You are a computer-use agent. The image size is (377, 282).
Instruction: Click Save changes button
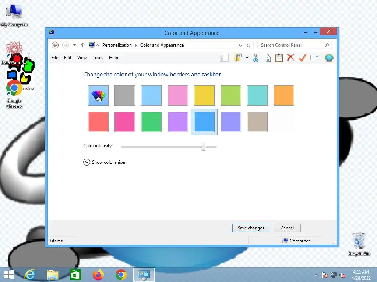click(x=251, y=228)
